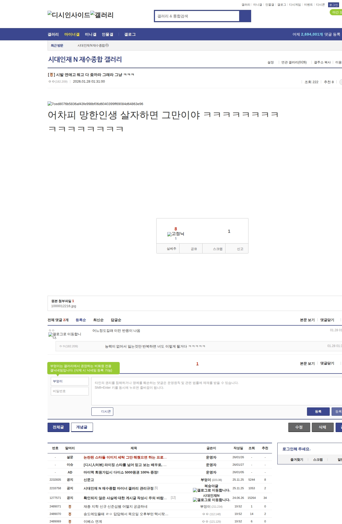
Task: Open the 디시콘 link in the top menu
Action: [320, 5]
